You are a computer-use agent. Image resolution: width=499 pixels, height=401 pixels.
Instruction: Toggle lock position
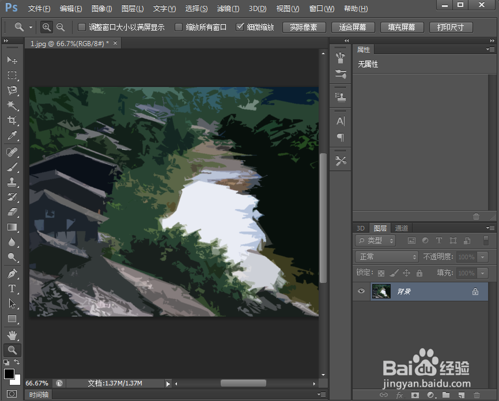point(407,273)
